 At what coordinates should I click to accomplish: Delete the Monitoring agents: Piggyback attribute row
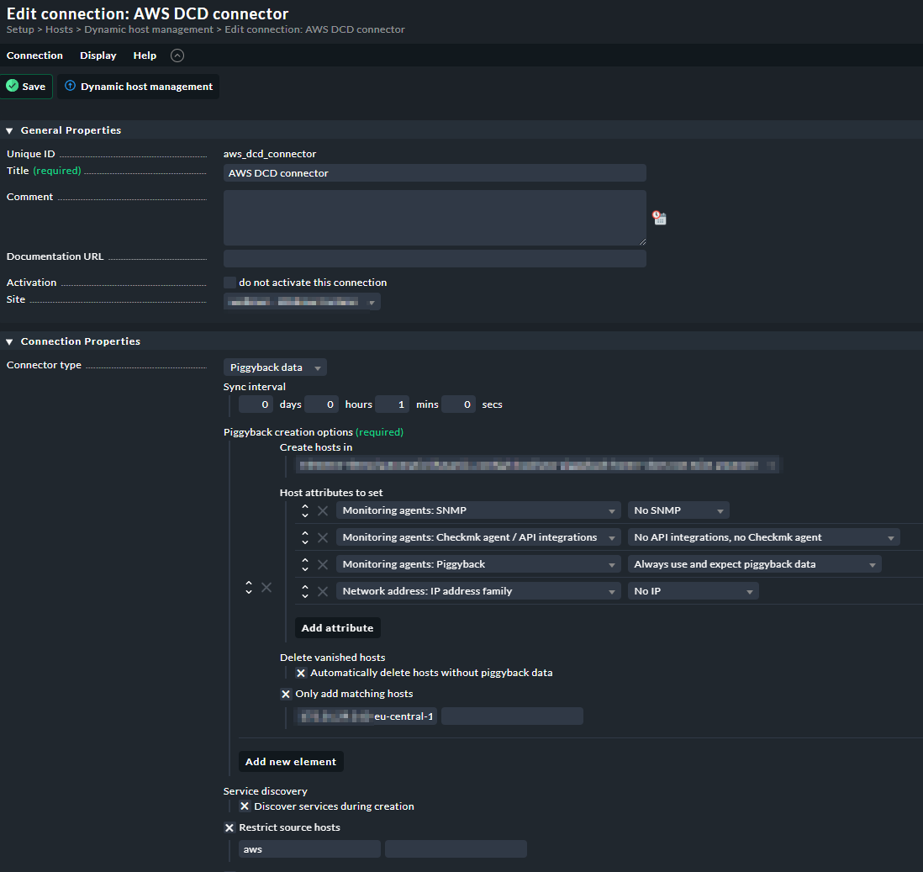pyautogui.click(x=323, y=564)
